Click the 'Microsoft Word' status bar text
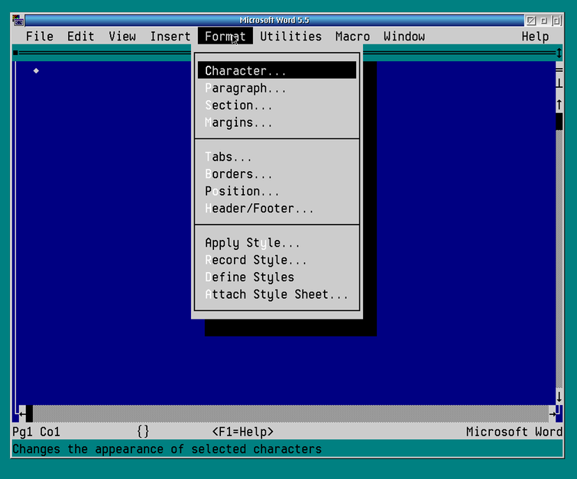The height and width of the screenshot is (479, 577). (514, 432)
